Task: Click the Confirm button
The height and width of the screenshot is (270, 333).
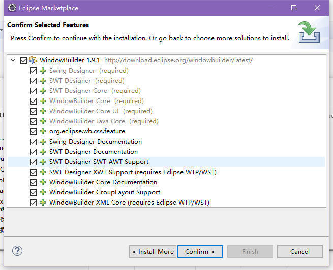Action: click(200, 252)
